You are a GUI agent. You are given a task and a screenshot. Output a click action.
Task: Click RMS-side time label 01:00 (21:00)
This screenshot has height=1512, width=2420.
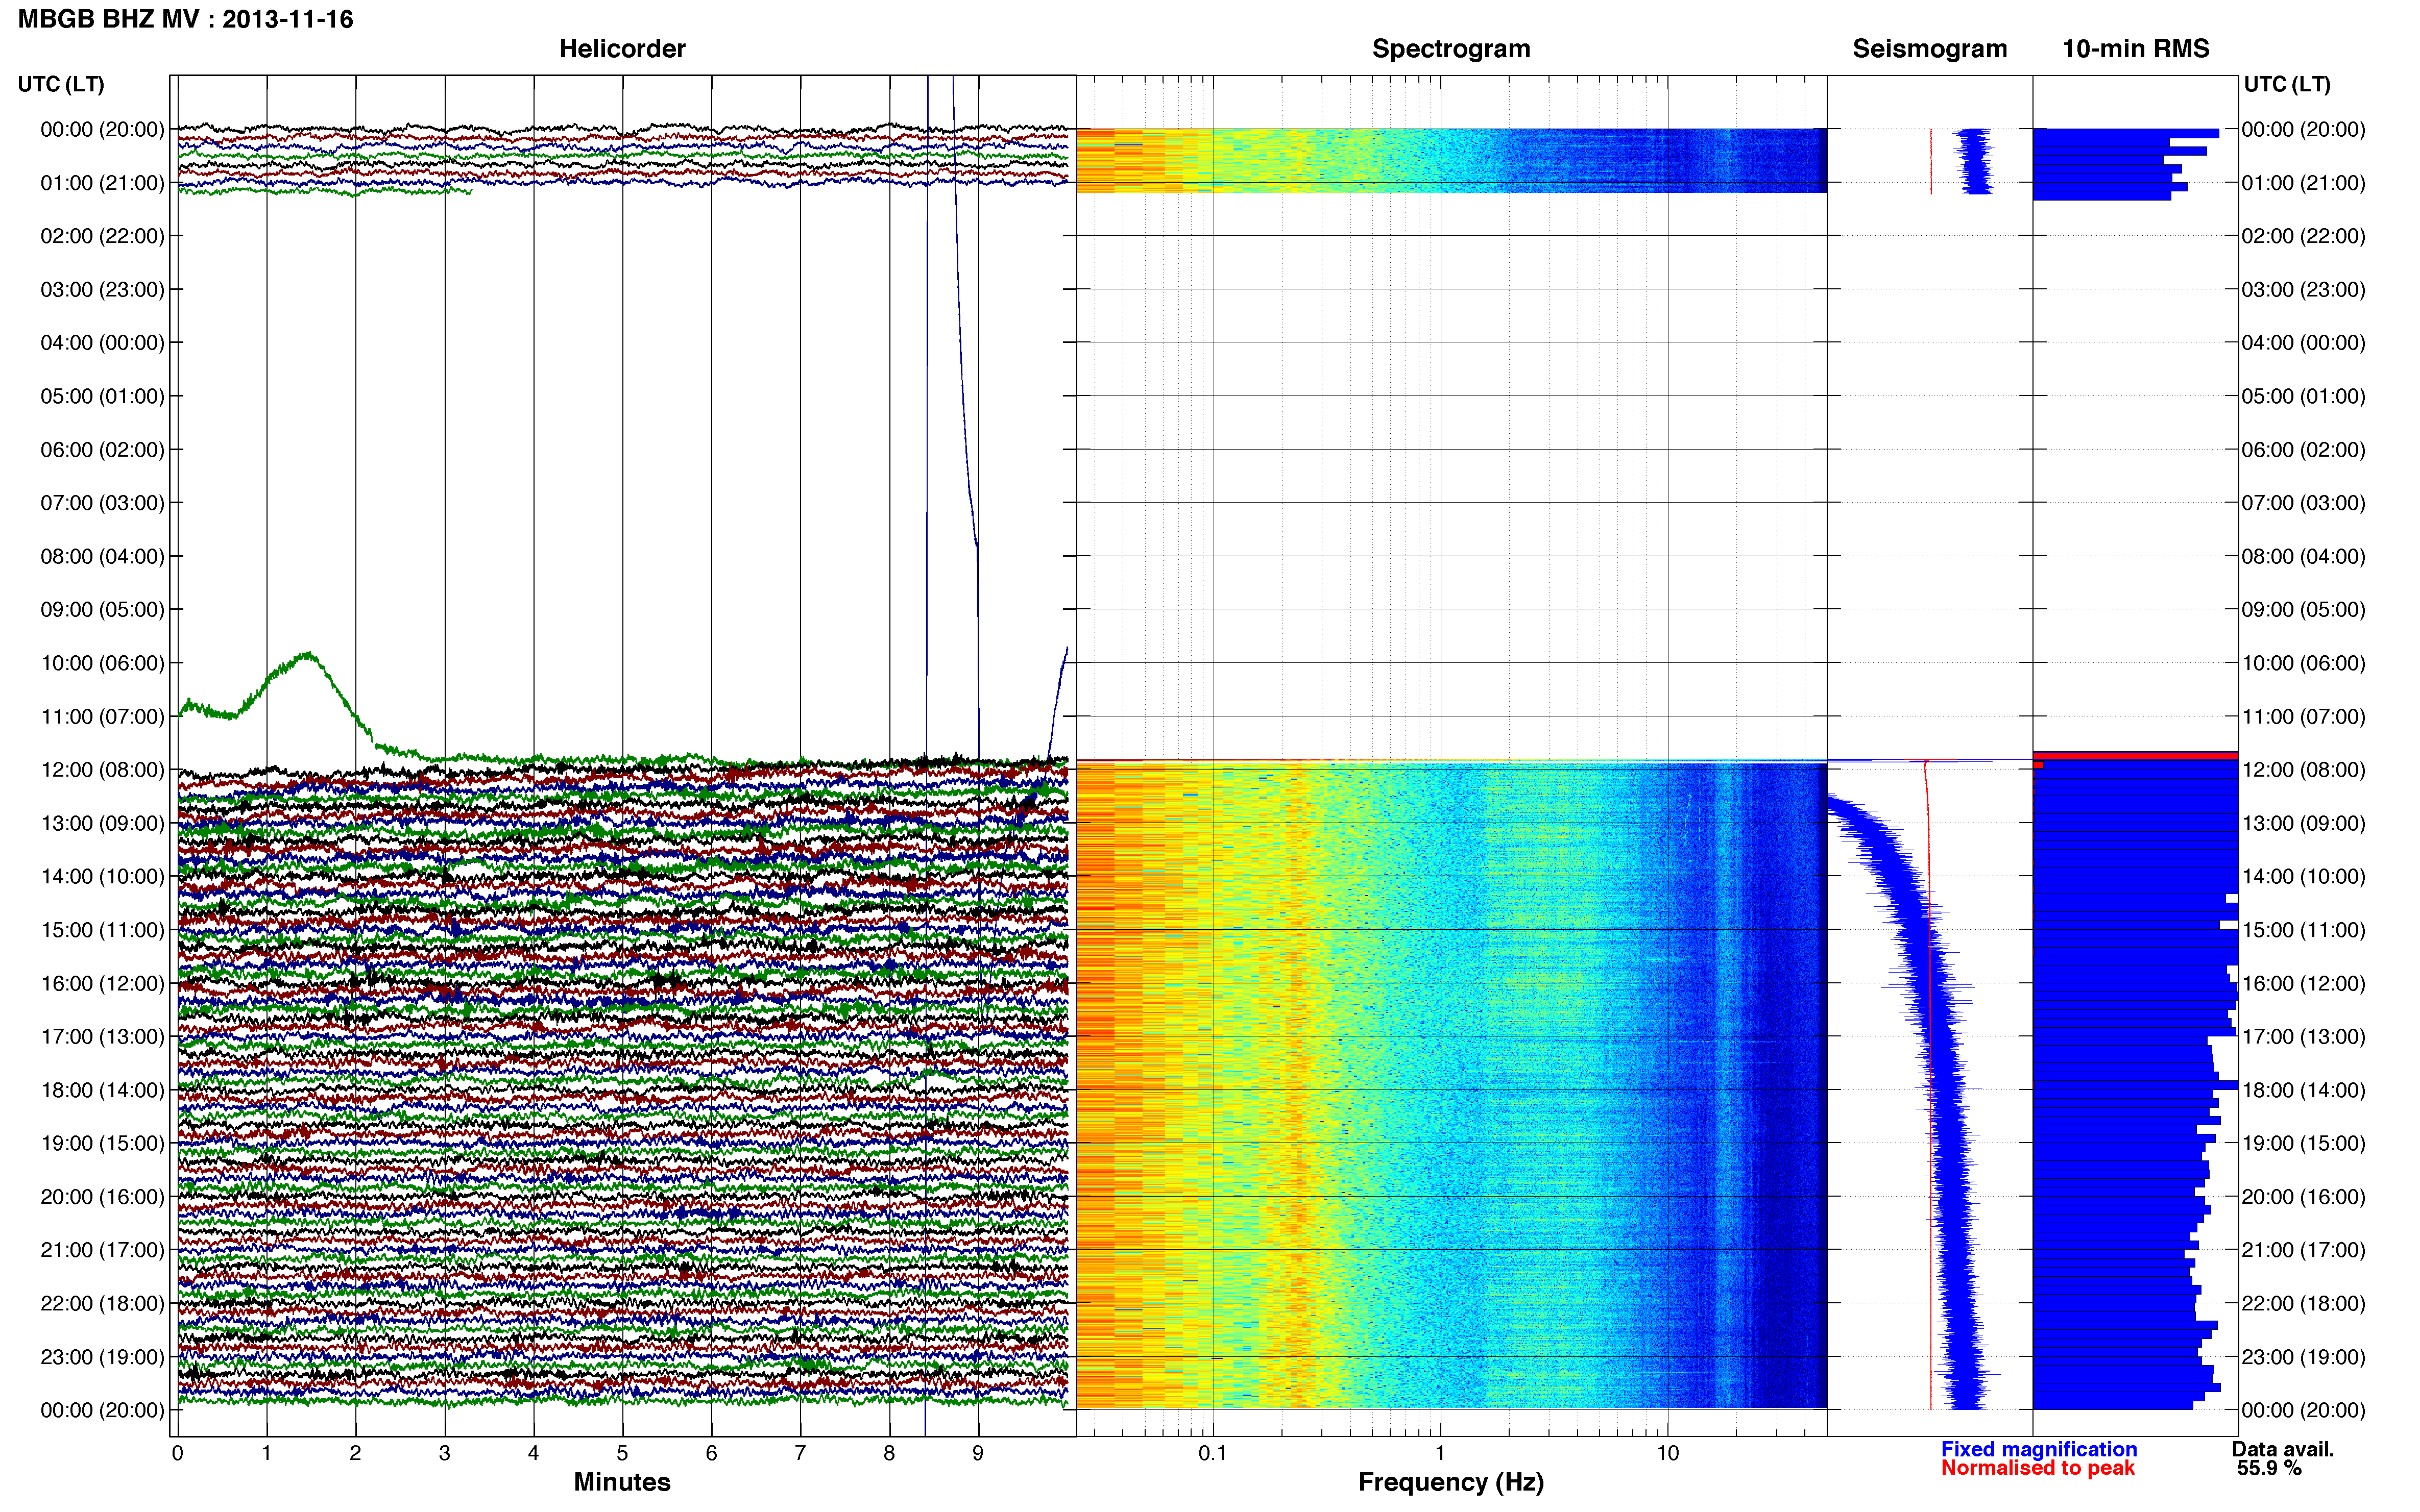tap(2303, 183)
